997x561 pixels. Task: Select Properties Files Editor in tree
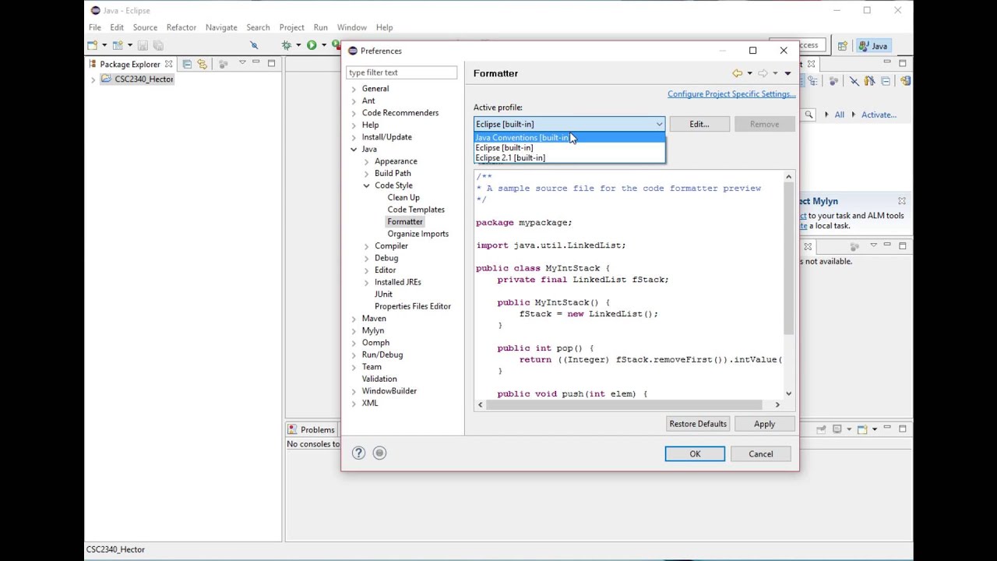[x=412, y=306]
